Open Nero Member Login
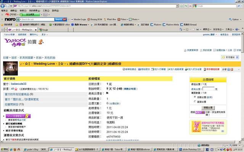This screenshot has width=244, height=152. (x=78, y=19)
